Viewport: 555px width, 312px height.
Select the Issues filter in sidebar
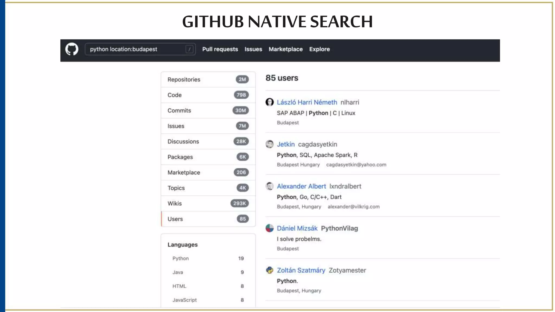[208, 126]
